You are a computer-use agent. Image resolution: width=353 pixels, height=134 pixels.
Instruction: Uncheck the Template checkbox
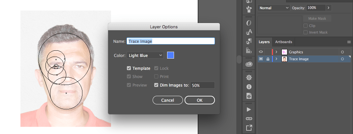[x=129, y=68]
